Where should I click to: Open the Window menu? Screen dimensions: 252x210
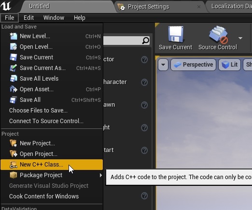coord(54,18)
